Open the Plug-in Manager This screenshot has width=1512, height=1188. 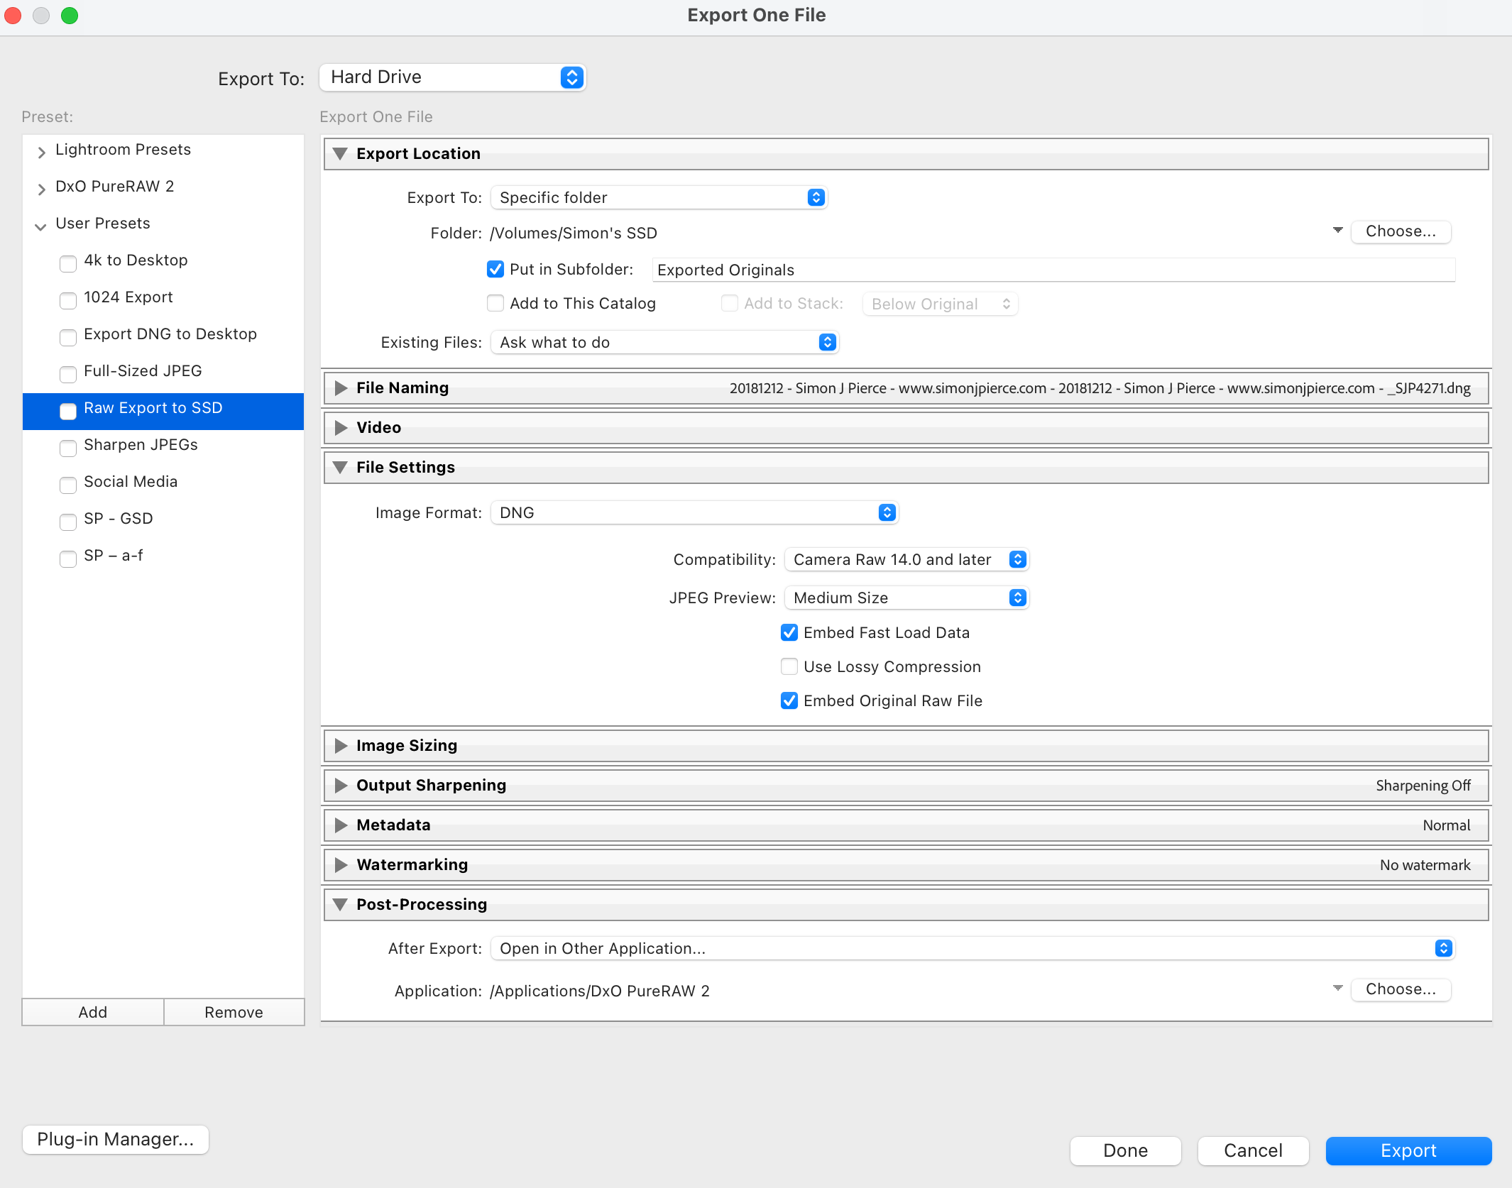[x=115, y=1140]
